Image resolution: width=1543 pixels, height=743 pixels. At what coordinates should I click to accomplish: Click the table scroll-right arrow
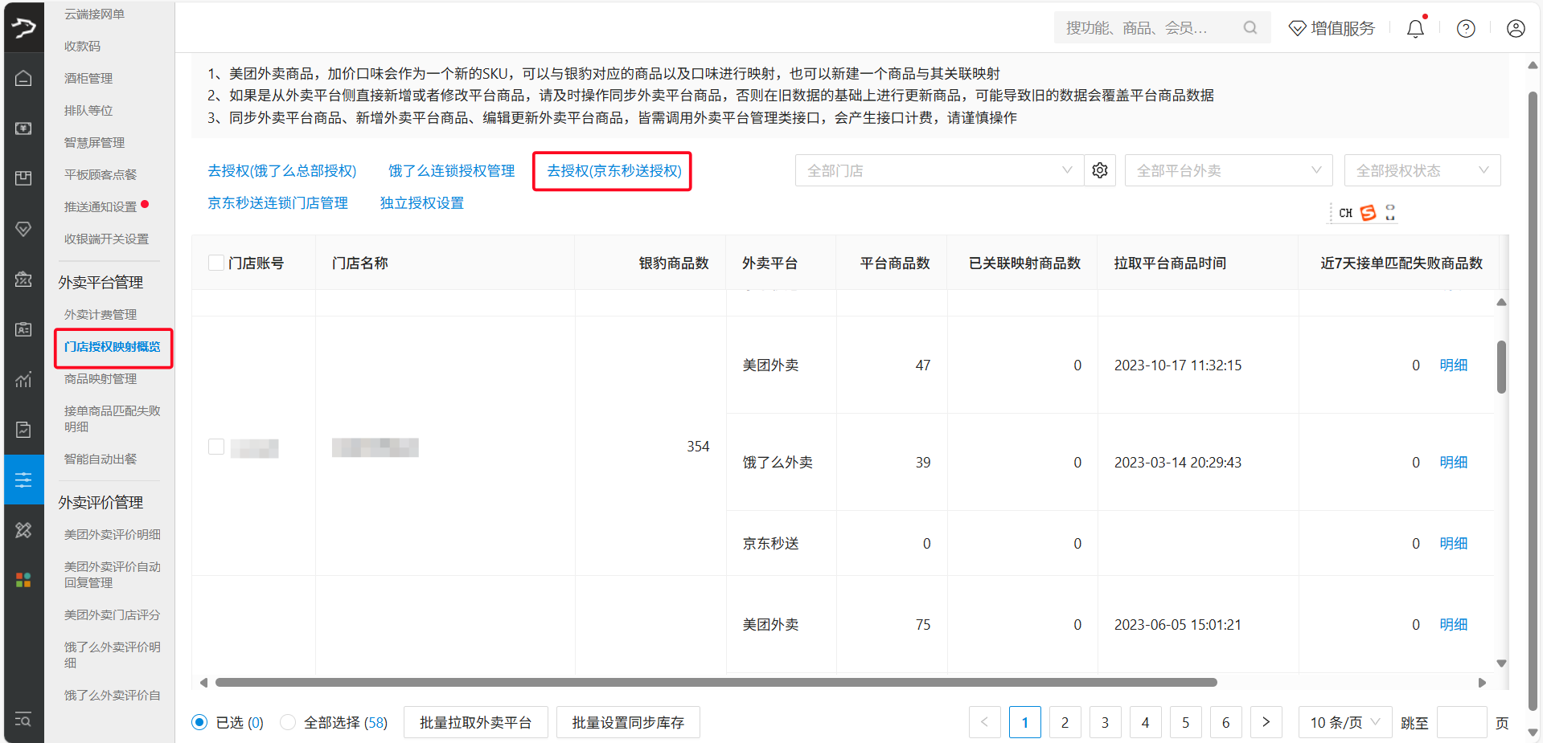tap(1482, 683)
